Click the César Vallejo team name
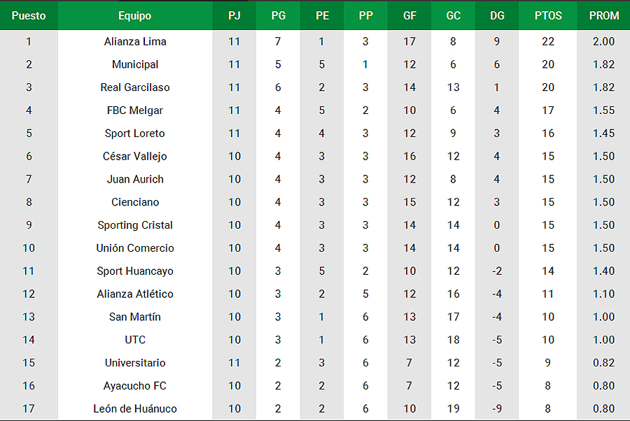The image size is (630, 421). [x=135, y=156]
